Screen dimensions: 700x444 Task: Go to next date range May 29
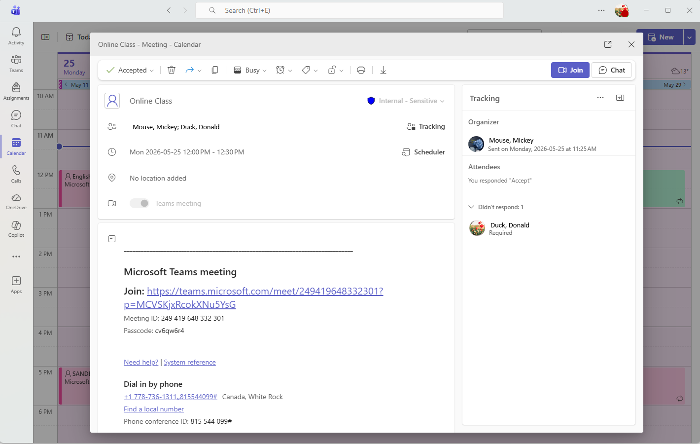[674, 85]
